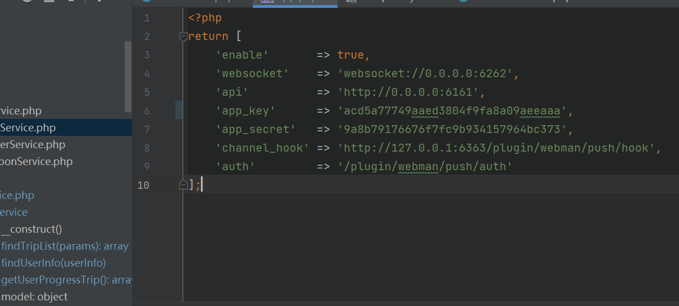This screenshot has width=679, height=306.
Task: Click line number 7 in the gutter
Action: 147,130
